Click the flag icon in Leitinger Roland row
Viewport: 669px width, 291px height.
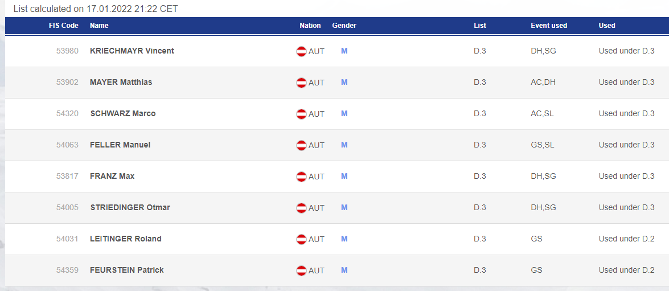coord(301,239)
